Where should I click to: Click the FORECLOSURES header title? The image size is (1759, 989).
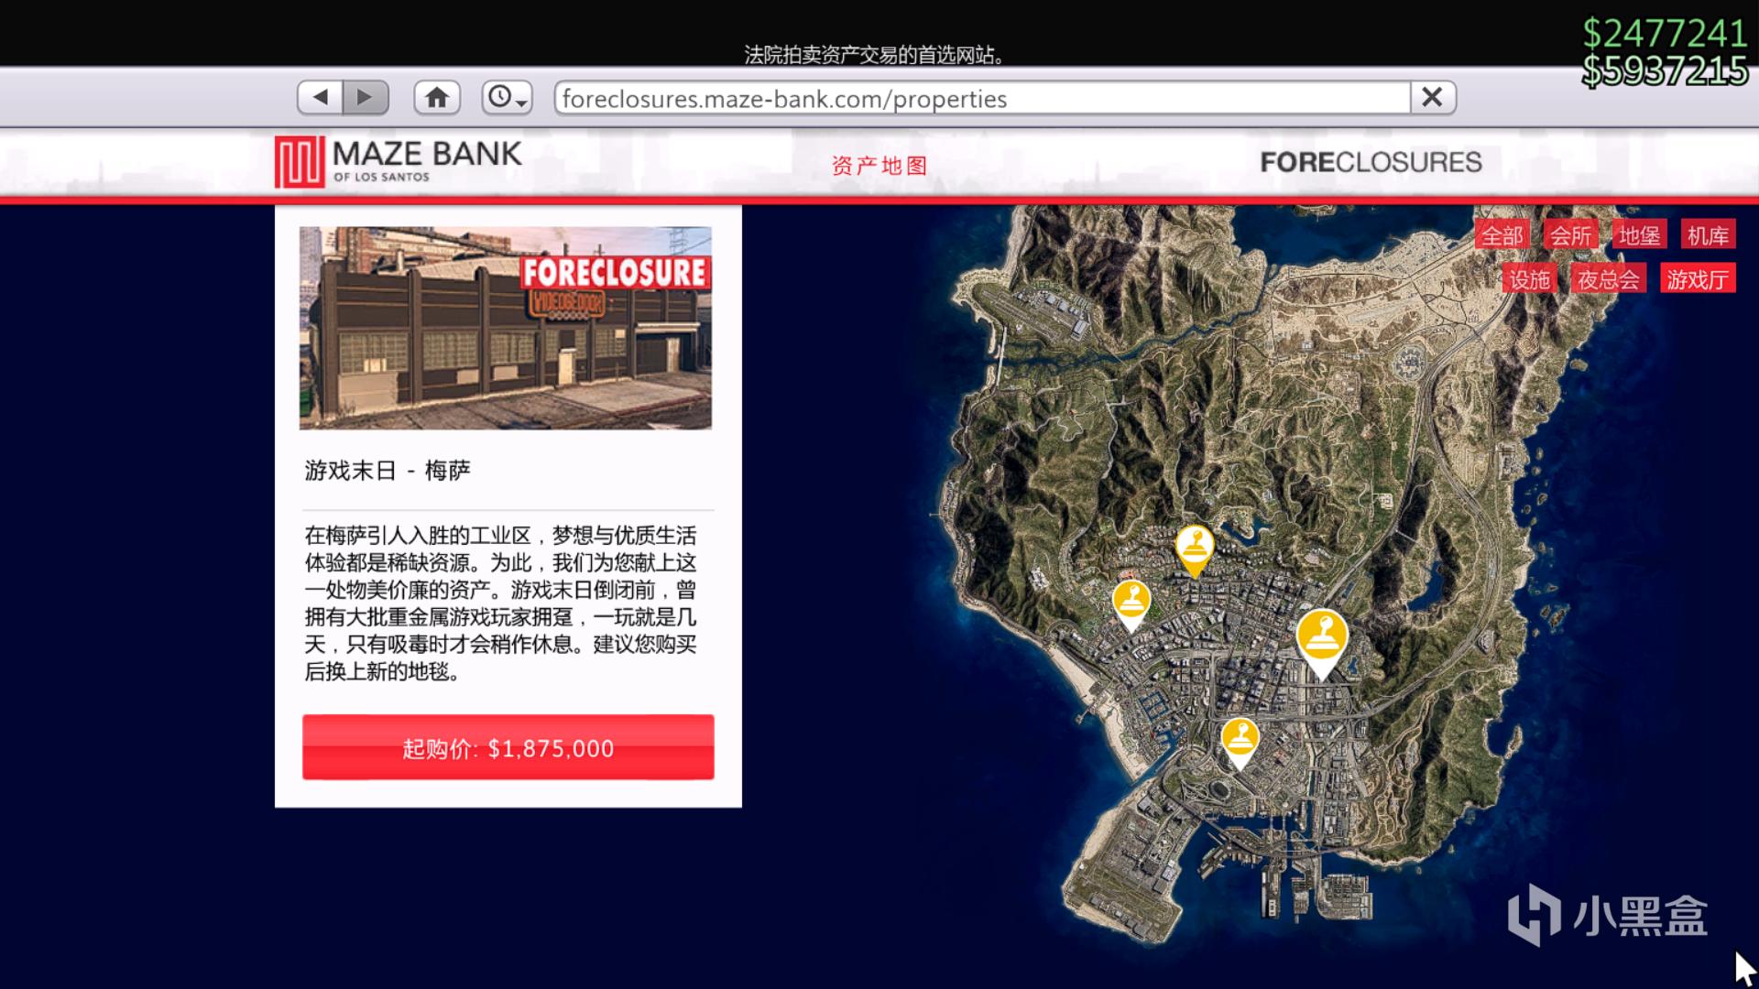coord(1371,162)
